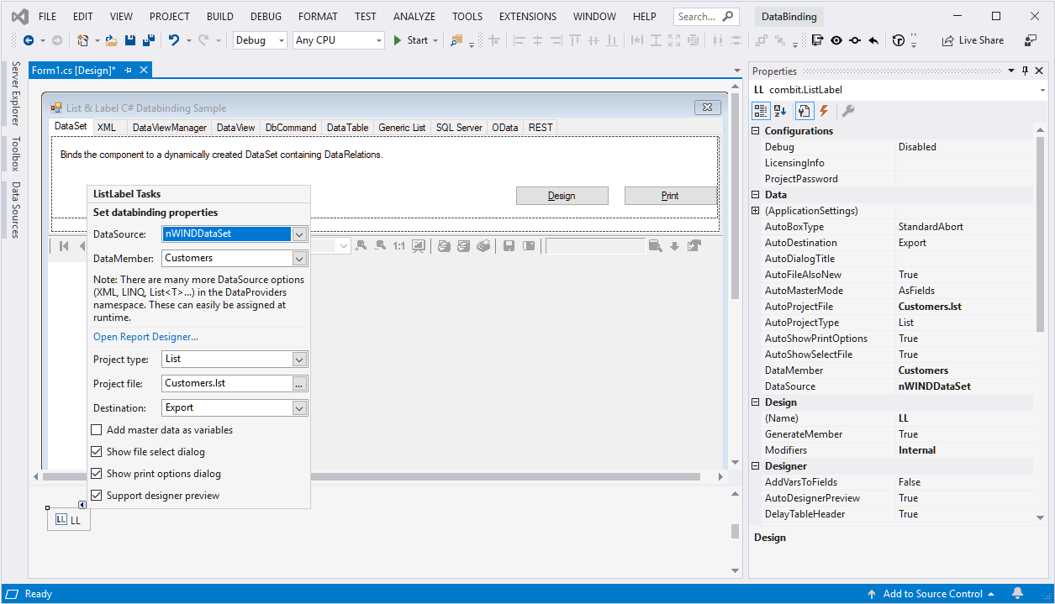1055x604 pixels.
Task: Switch to the Generic List tab
Action: (x=402, y=128)
